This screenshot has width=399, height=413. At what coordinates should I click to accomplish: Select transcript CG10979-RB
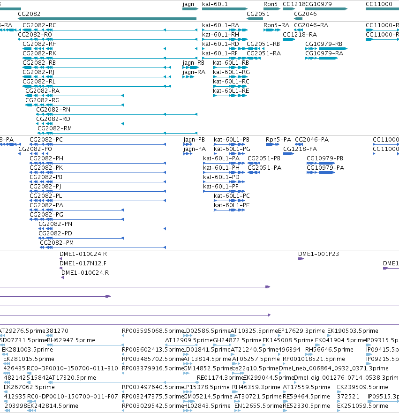(x=324, y=44)
